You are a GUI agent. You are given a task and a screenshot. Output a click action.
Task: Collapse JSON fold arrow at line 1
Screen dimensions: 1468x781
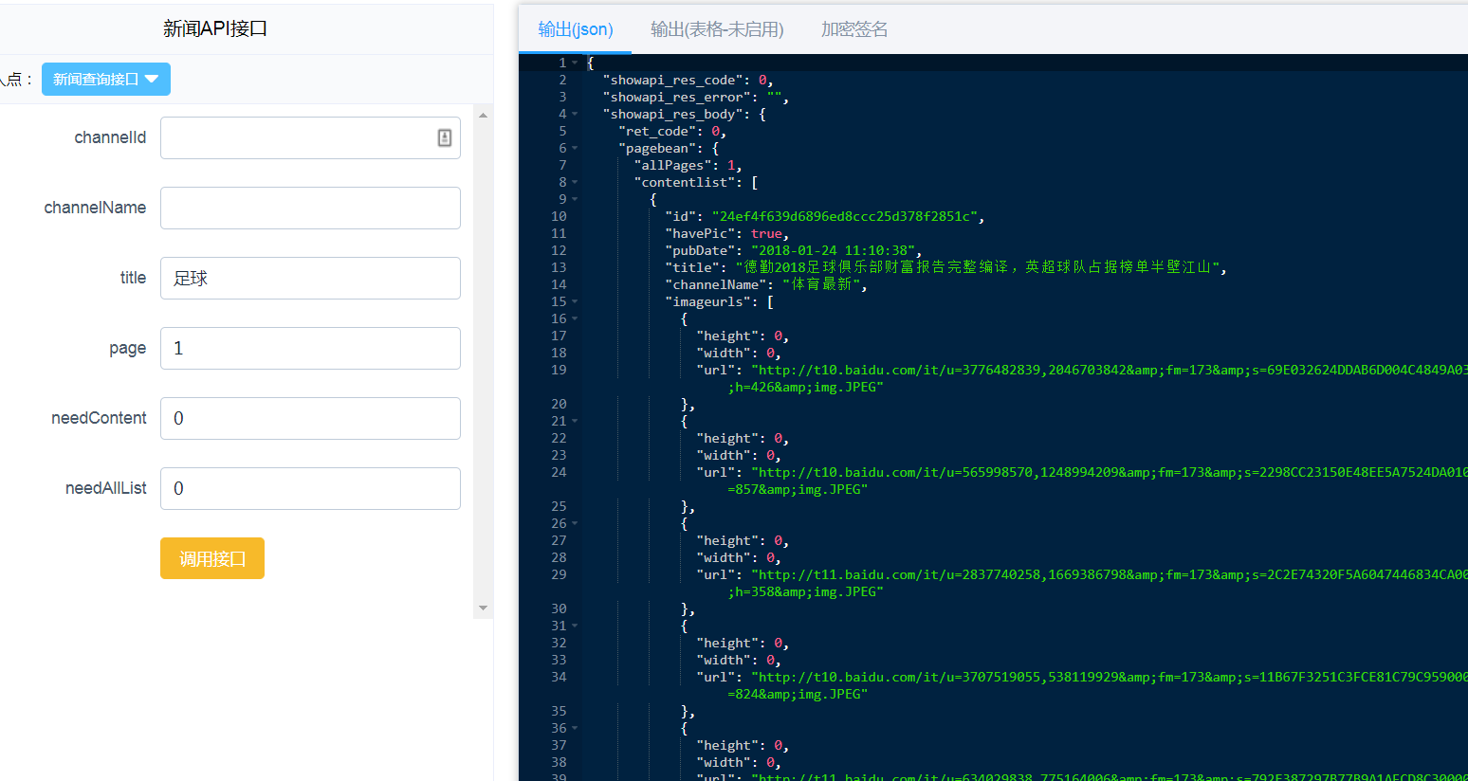[x=575, y=63]
